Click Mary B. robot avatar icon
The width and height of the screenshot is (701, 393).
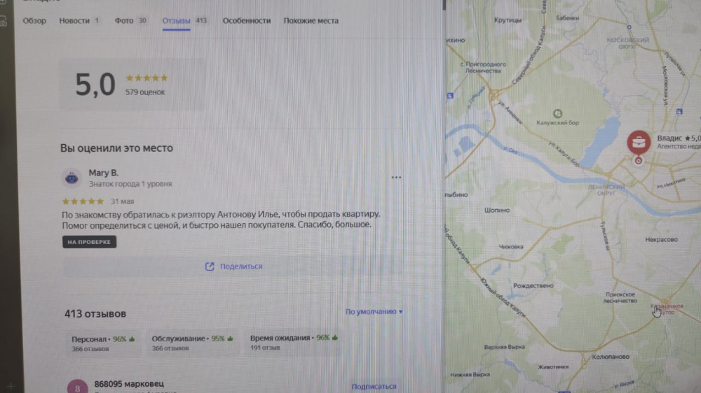point(72,178)
